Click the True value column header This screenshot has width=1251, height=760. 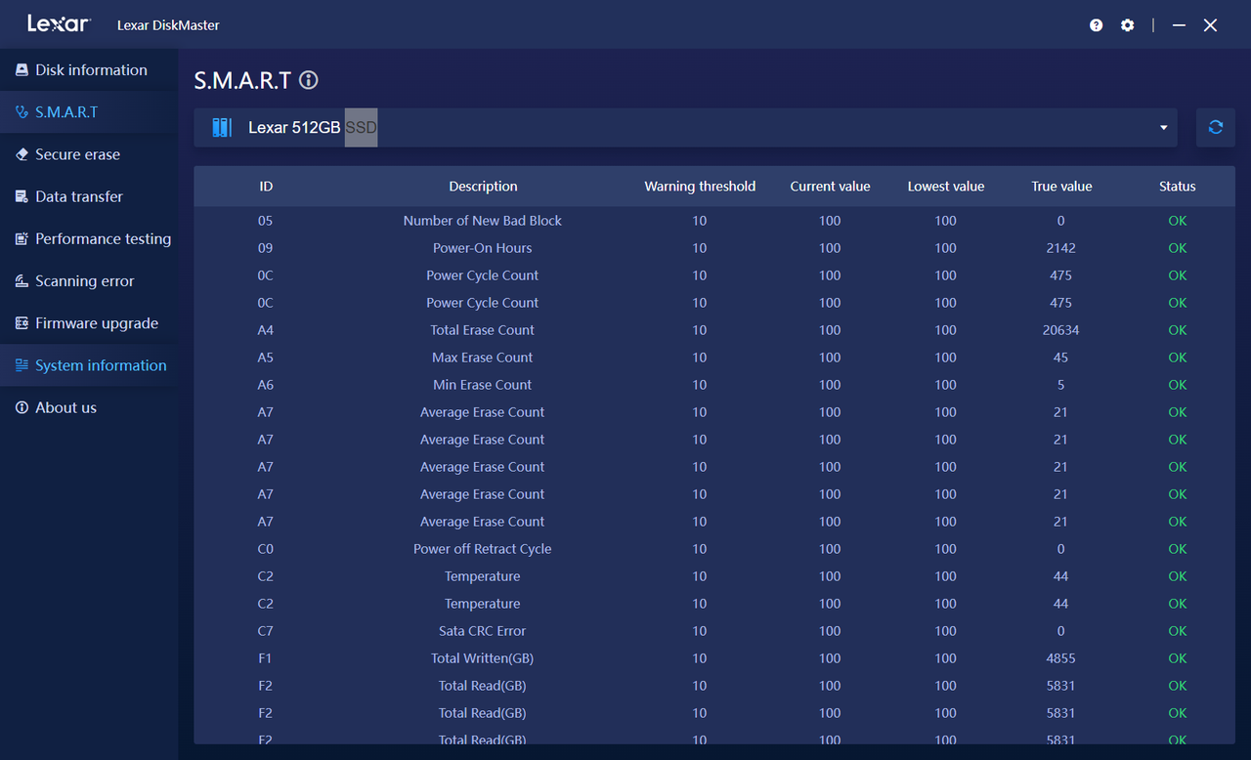1061,187
